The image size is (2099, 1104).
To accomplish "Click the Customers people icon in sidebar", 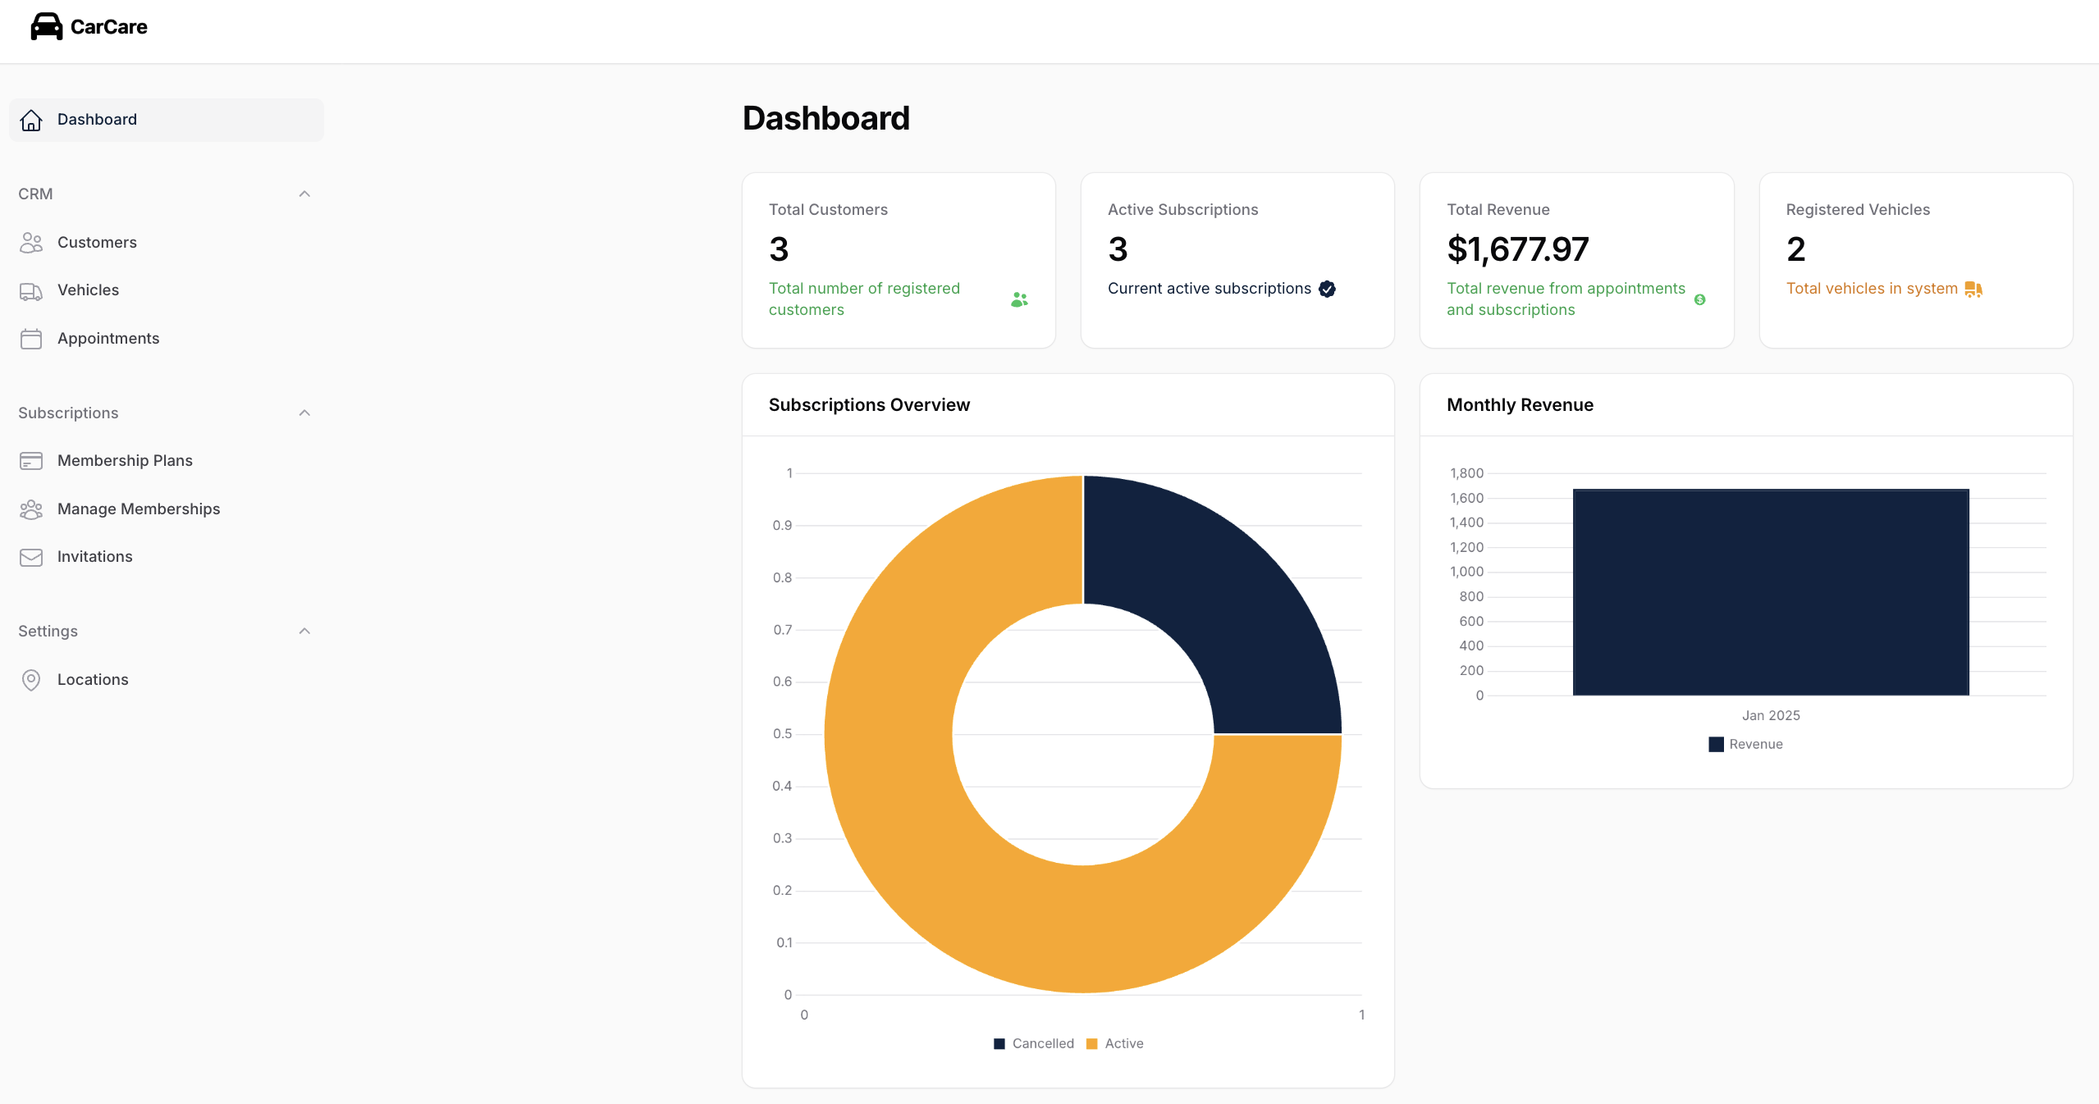I will pyautogui.click(x=31, y=243).
